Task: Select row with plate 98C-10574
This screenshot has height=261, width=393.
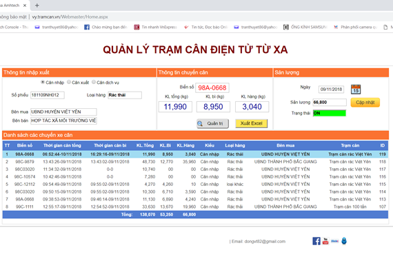Action: click(x=195, y=177)
